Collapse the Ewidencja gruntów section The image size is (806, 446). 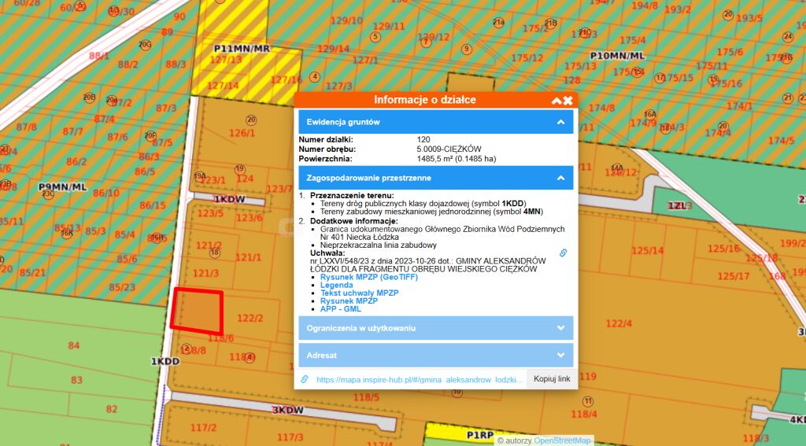click(x=560, y=122)
